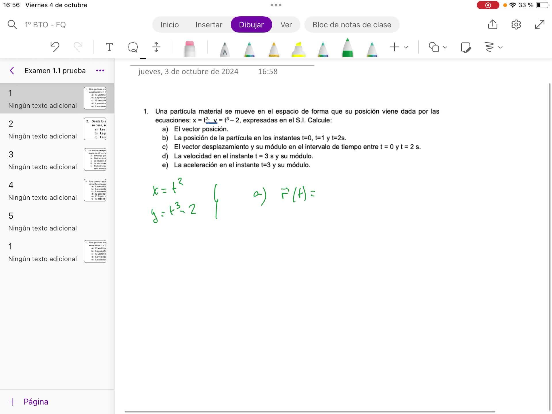This screenshot has height=414, width=552.
Task: Select the yellow highlighter pen
Action: [x=298, y=49]
